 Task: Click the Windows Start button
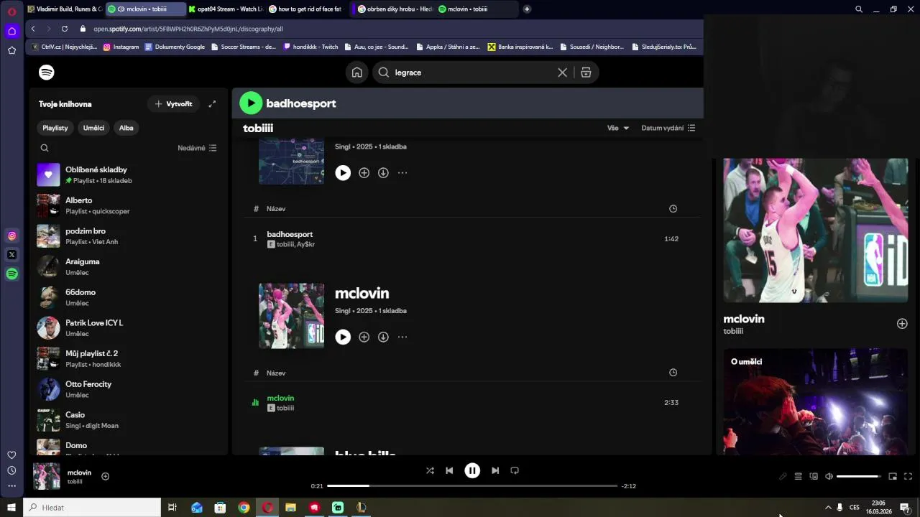pyautogui.click(x=11, y=508)
